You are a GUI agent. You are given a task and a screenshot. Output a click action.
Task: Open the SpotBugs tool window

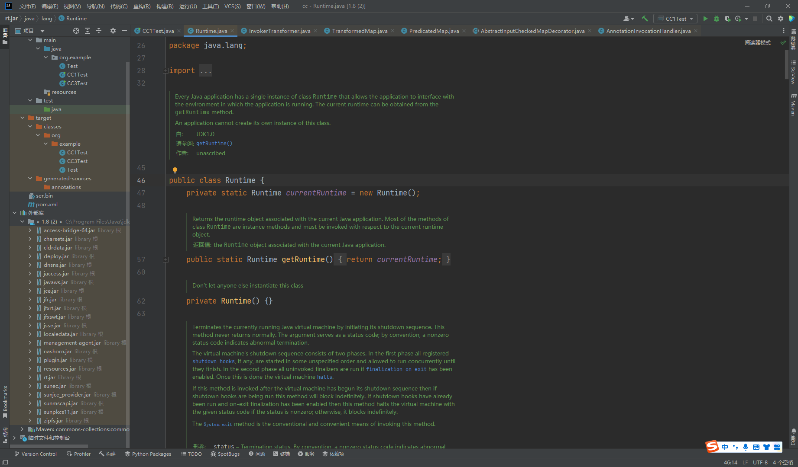225,454
